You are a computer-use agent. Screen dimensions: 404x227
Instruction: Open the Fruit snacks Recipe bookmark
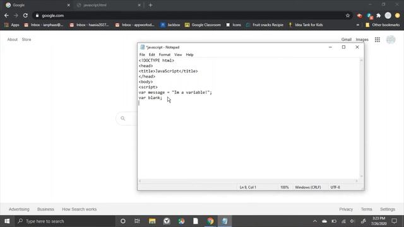264,25
